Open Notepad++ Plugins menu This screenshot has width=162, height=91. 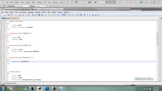click(x=60, y=12)
